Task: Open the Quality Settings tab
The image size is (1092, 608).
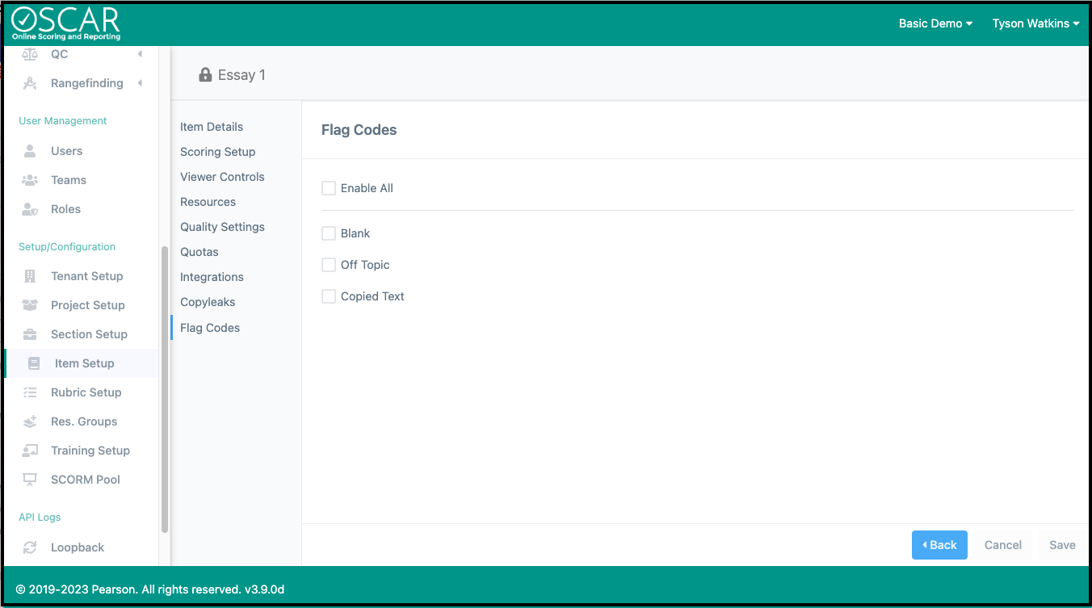Action: [x=222, y=227]
